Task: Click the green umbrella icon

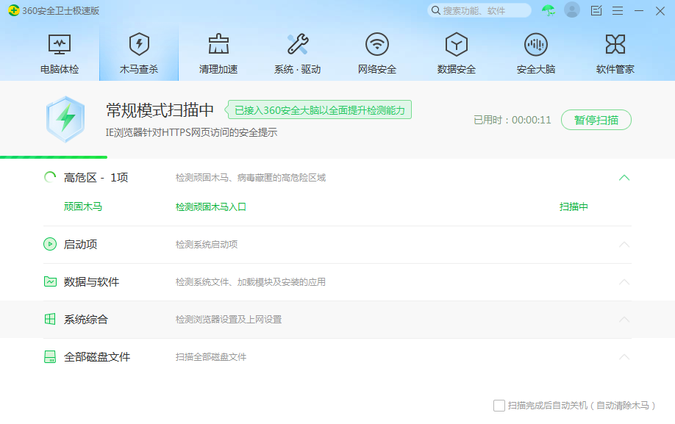Action: [549, 10]
